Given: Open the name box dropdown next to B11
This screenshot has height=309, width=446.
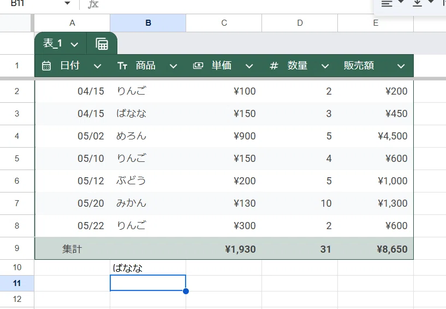Looking at the screenshot, I should coord(67,3).
